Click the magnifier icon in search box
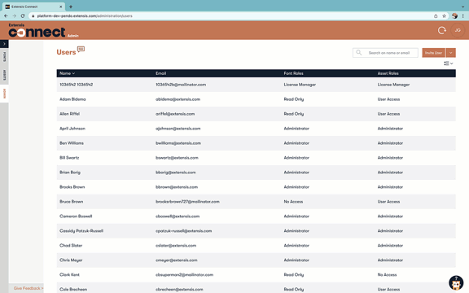 click(x=358, y=53)
